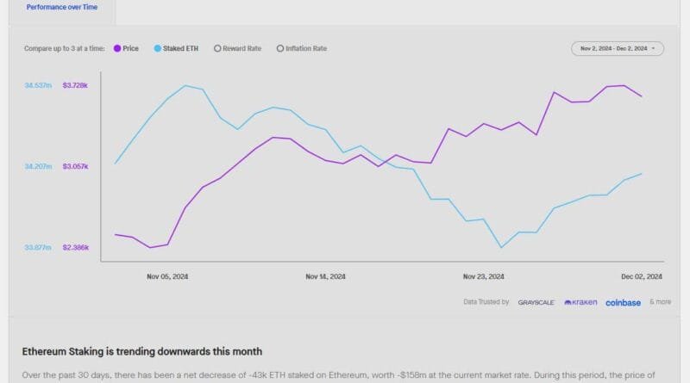
Task: Click the $2.386k price axis value
Action: [x=76, y=247]
